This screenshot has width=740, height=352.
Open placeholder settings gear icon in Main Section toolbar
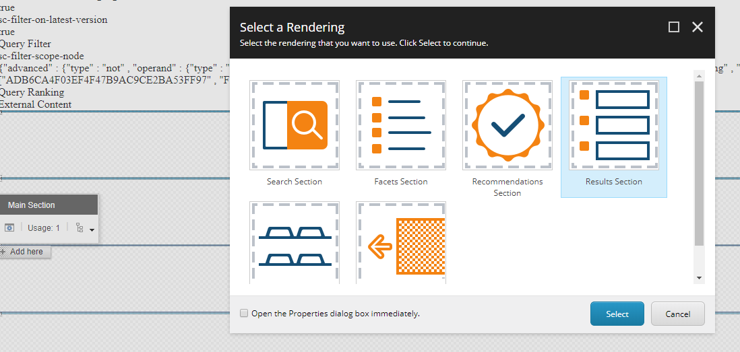tap(10, 228)
